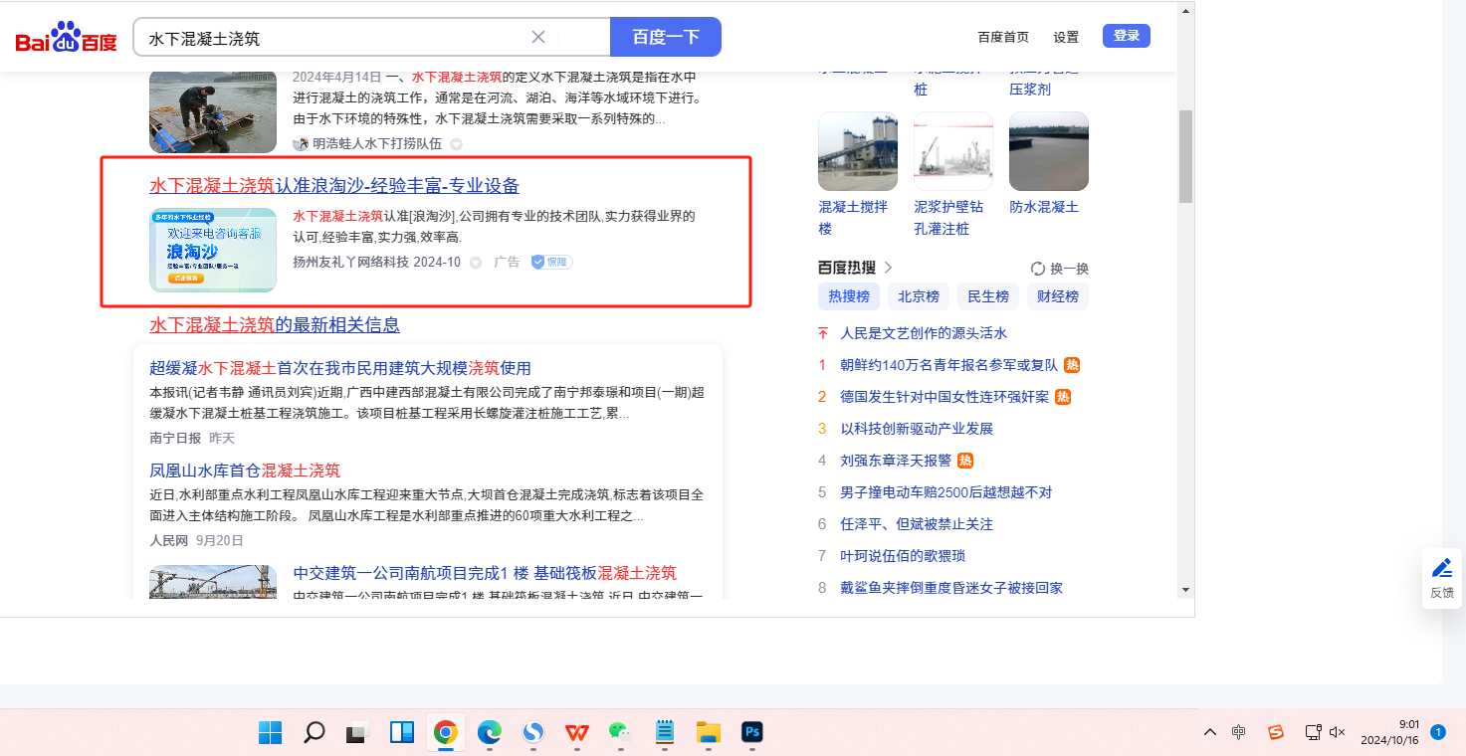The image size is (1466, 756).
Task: Select the 财经榜 tab
Action: [1058, 296]
